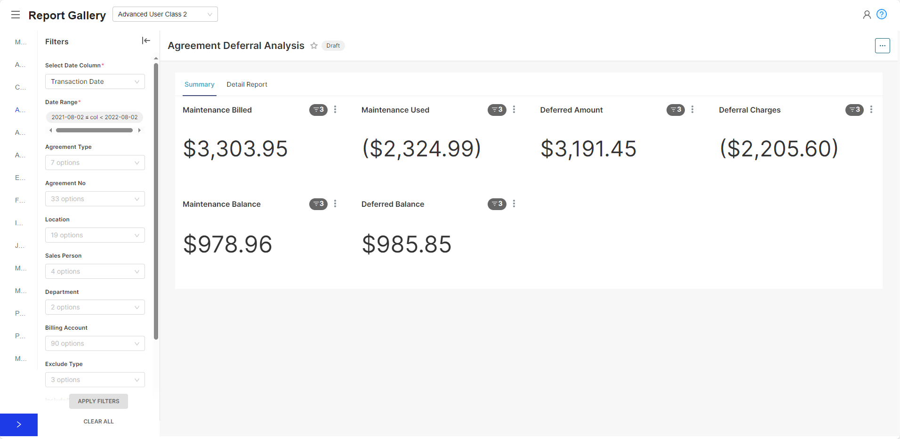This screenshot has height=439, width=900.
Task: Click the date range horizontal scrollbar
Action: [94, 130]
